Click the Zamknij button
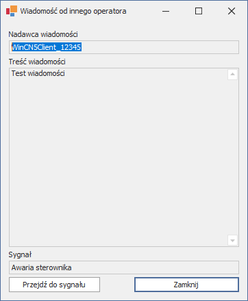The image size is (248, 301). tap(186, 285)
